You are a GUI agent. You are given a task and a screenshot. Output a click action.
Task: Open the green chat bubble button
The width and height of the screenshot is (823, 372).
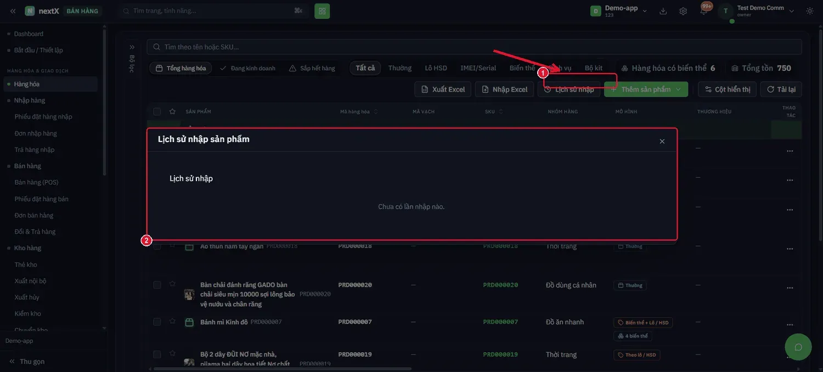[x=798, y=347]
